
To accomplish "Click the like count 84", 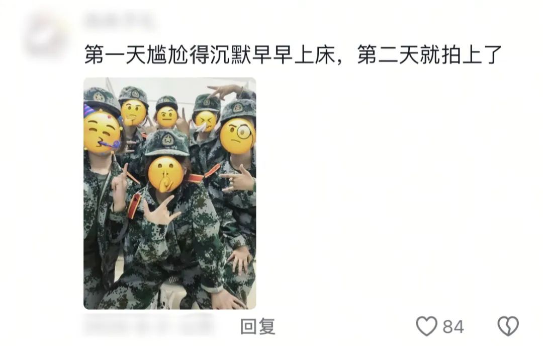I will 453,327.
